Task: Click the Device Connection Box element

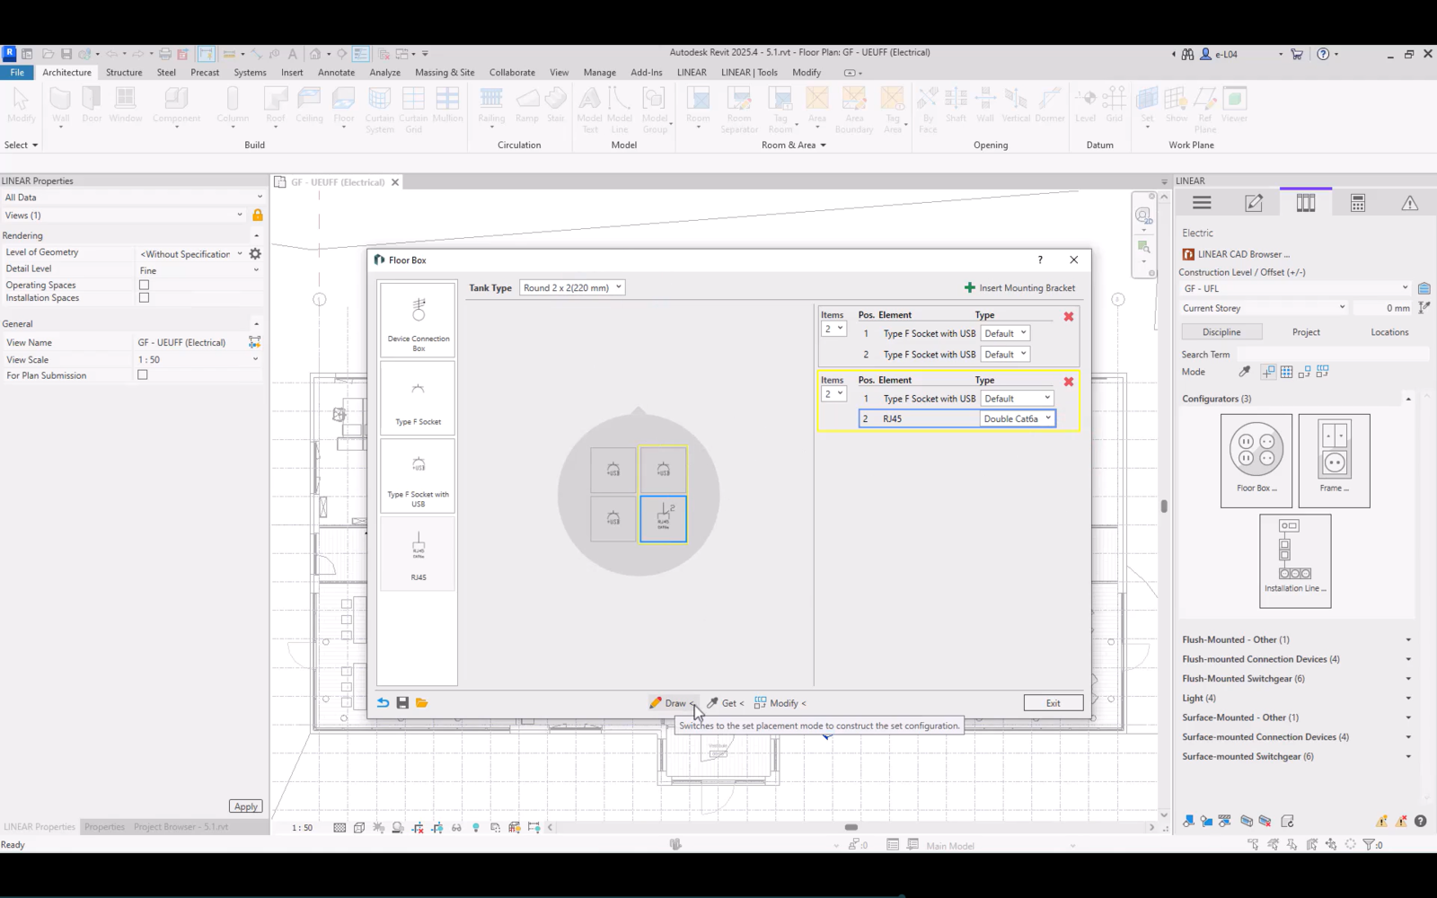Action: point(418,320)
